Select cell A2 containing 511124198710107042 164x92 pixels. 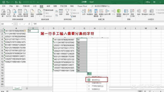coord(16,34)
